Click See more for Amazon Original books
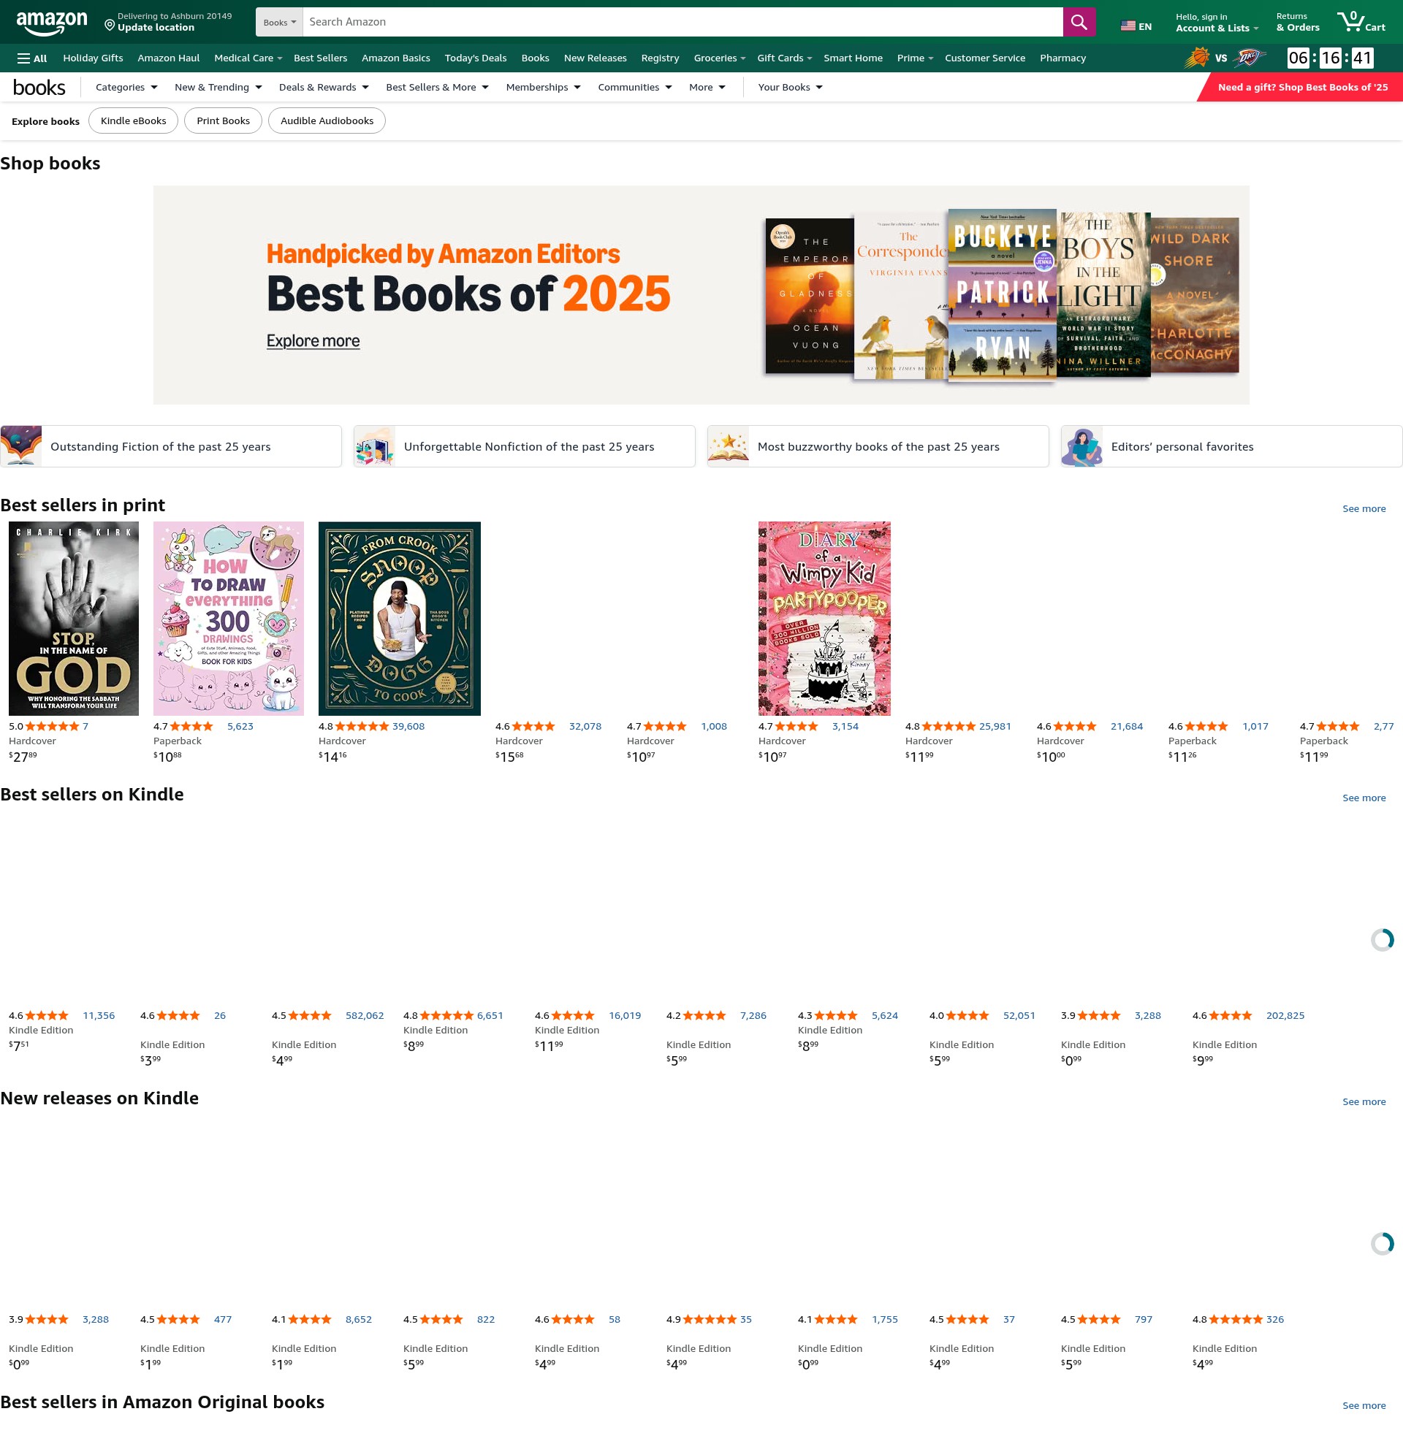Screen dimensions: 1403x1433 (x=1364, y=1406)
